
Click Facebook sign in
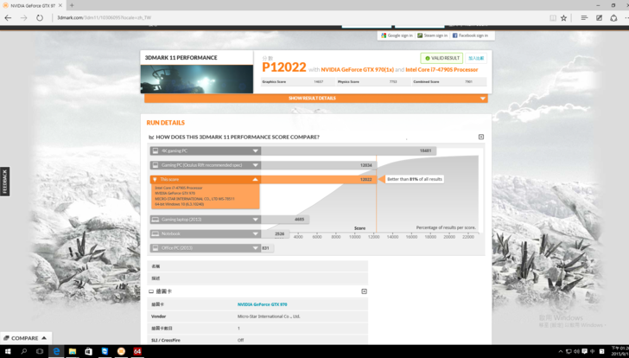click(x=470, y=35)
